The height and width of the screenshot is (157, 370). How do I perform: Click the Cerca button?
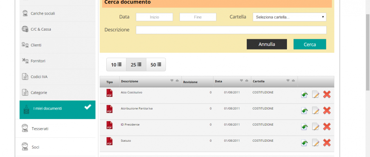tap(310, 44)
